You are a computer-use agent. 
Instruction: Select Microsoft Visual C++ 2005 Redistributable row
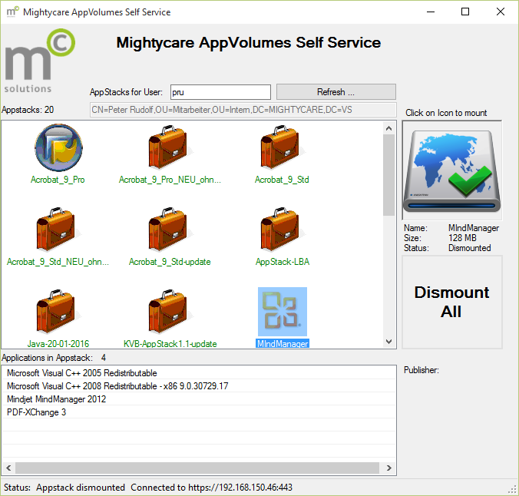tap(199, 373)
